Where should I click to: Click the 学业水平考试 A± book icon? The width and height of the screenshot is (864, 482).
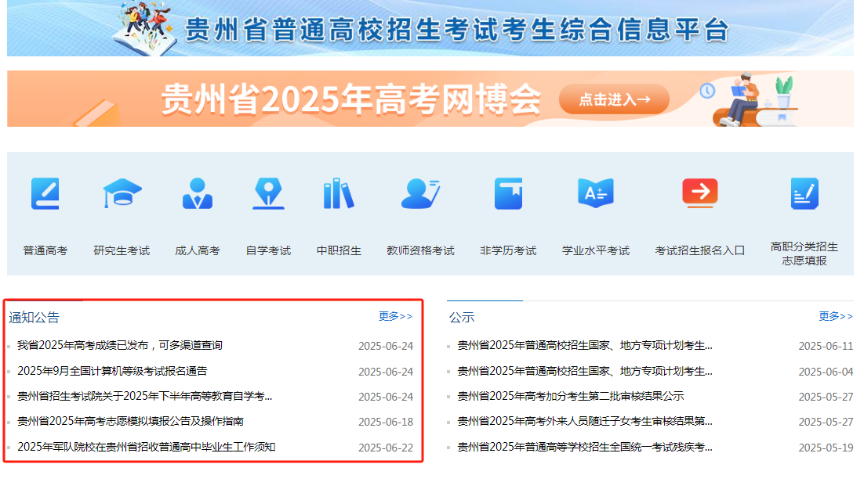(x=596, y=193)
